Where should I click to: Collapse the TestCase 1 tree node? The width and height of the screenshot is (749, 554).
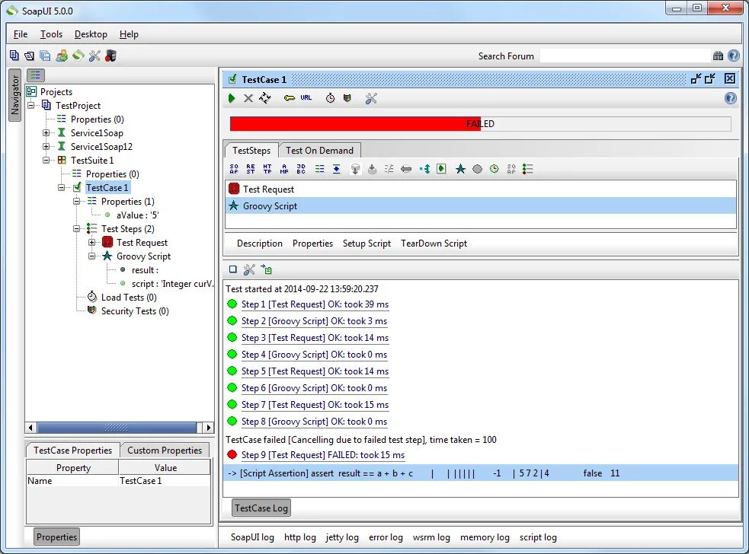click(62, 187)
